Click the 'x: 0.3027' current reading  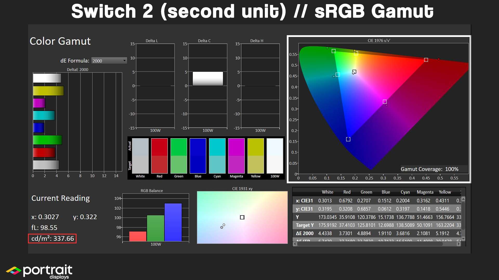click(45, 217)
